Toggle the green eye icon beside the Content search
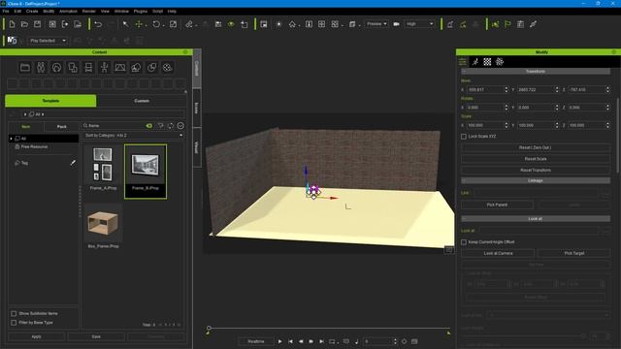 (149, 126)
